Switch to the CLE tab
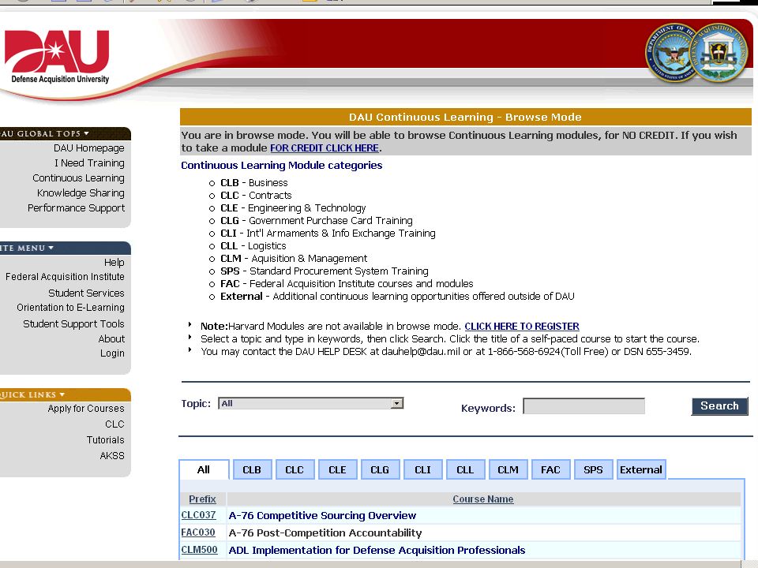The width and height of the screenshot is (758, 568). 337,470
